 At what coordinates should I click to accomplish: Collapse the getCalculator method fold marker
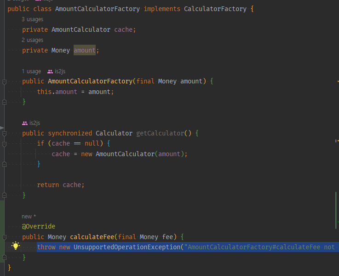pyautogui.click(x=4, y=134)
